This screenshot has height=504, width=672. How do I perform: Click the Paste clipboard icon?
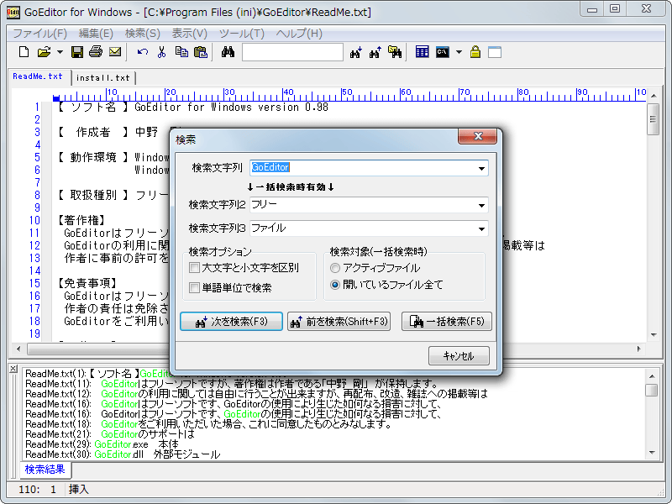click(x=201, y=52)
